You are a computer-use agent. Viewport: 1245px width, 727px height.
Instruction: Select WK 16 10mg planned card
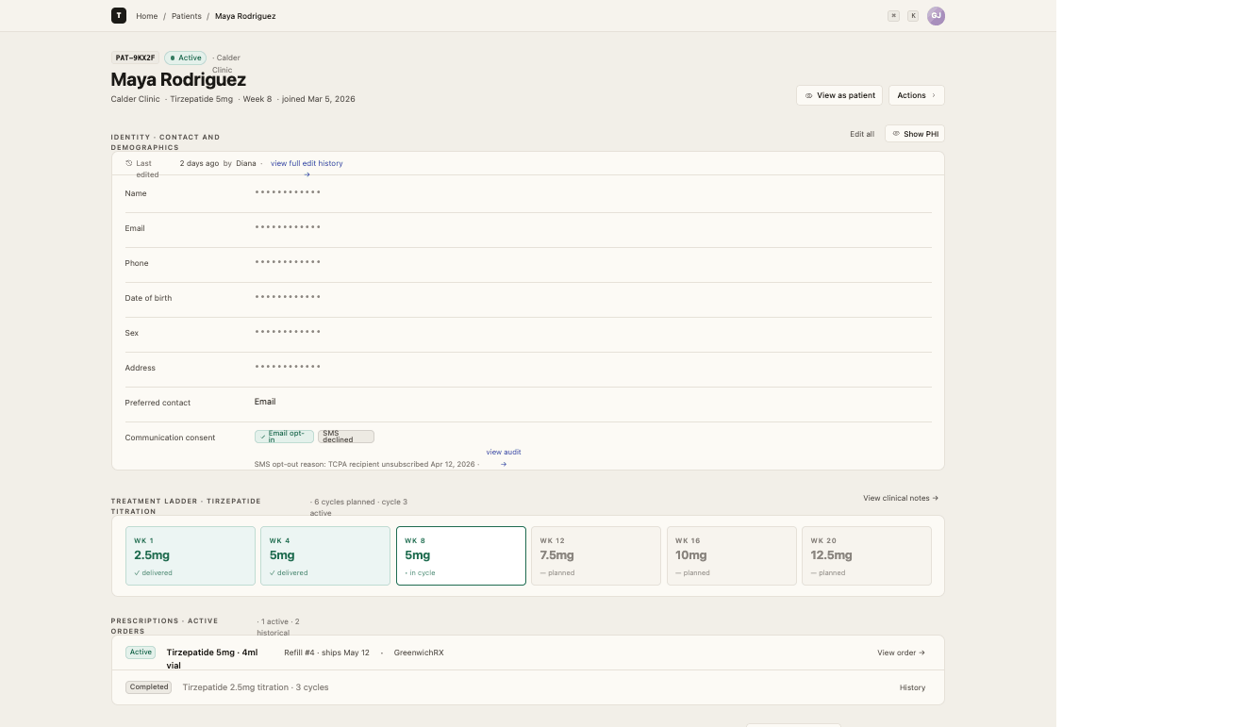pos(731,556)
